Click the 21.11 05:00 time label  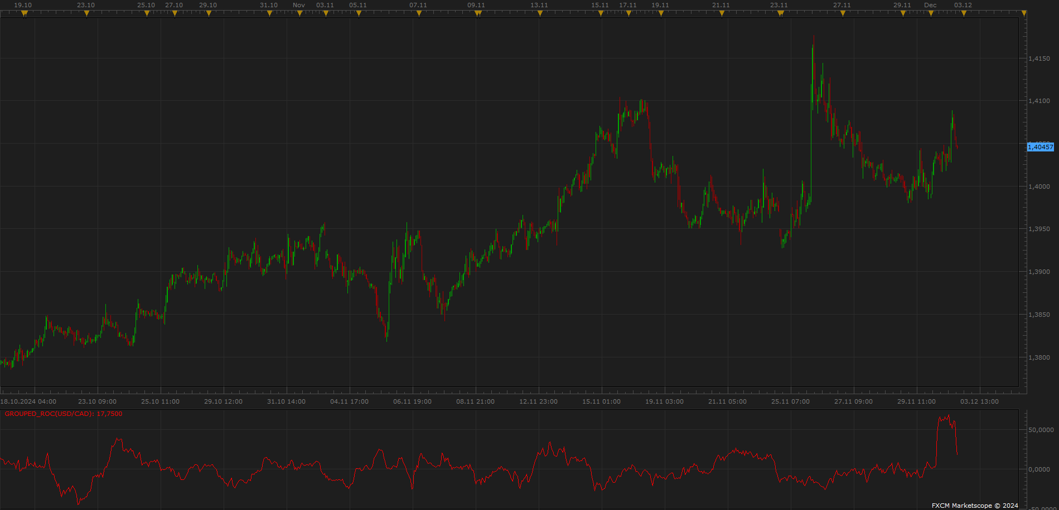pos(728,401)
